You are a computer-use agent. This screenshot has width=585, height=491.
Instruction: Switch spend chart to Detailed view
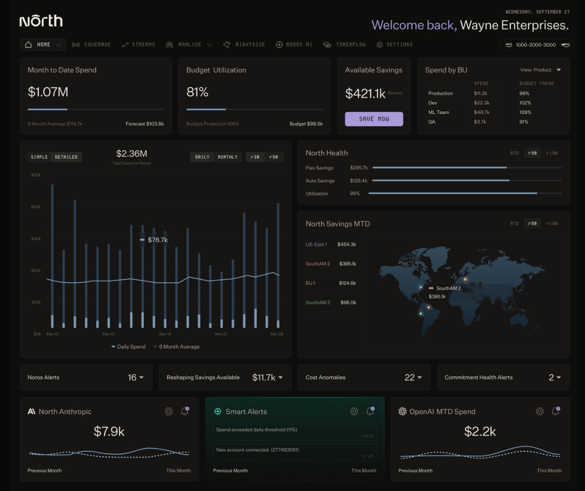click(66, 157)
